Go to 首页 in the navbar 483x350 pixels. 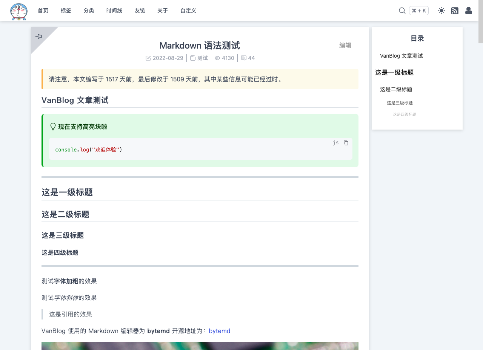point(43,11)
